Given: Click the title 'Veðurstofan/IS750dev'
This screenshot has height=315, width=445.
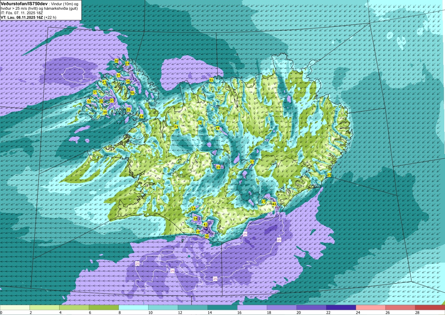Looking at the screenshot, I should [x=24, y=3].
